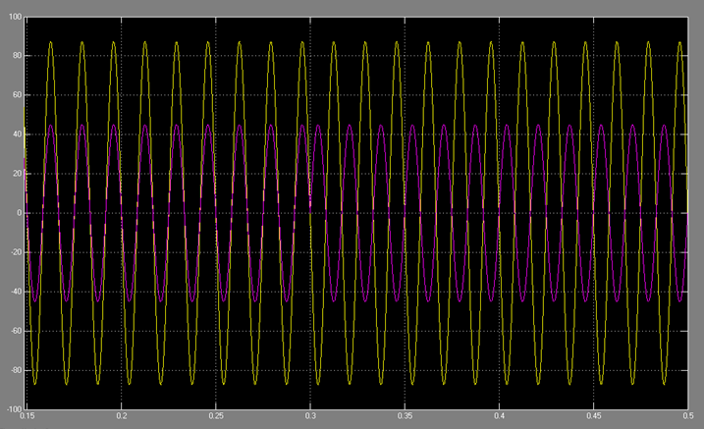Image resolution: width=704 pixels, height=429 pixels.
Task: Click the y-axis tick label -100
Action: click(x=15, y=409)
